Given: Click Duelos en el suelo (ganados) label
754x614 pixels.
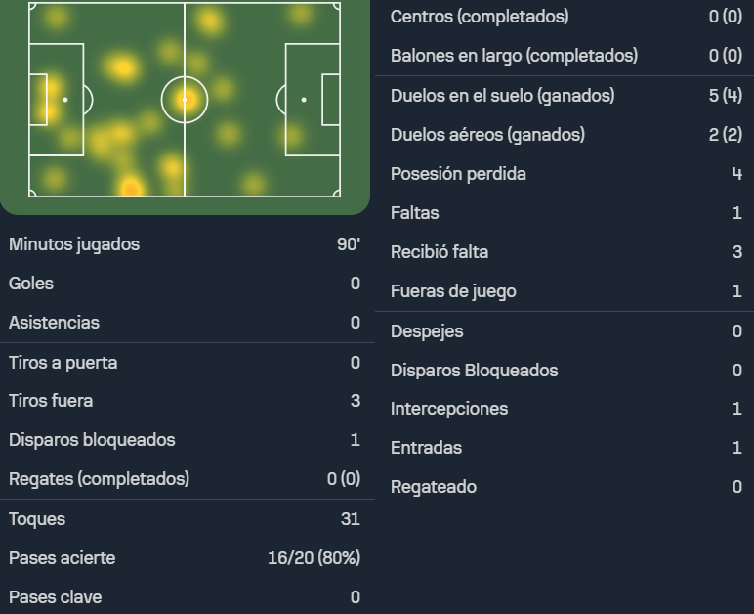Looking at the screenshot, I should [x=503, y=95].
